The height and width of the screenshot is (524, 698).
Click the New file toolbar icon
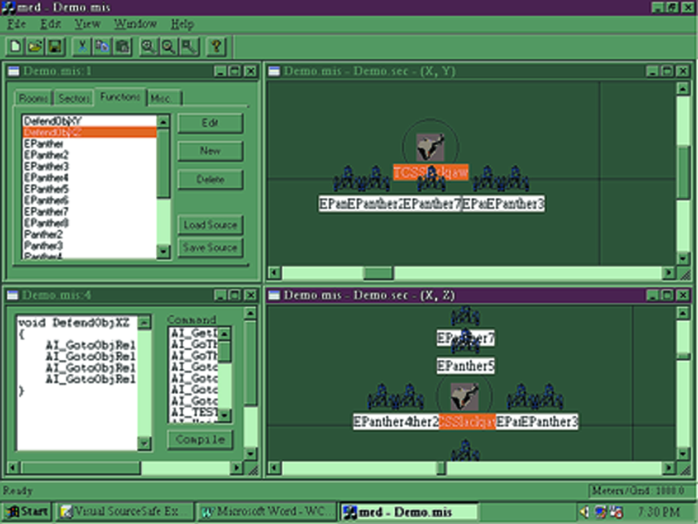[x=16, y=47]
